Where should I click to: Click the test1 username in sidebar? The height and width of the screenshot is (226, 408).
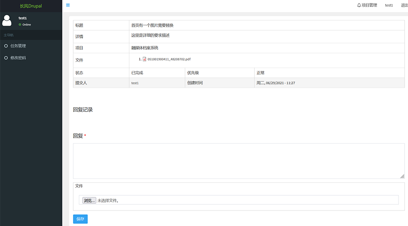click(23, 18)
